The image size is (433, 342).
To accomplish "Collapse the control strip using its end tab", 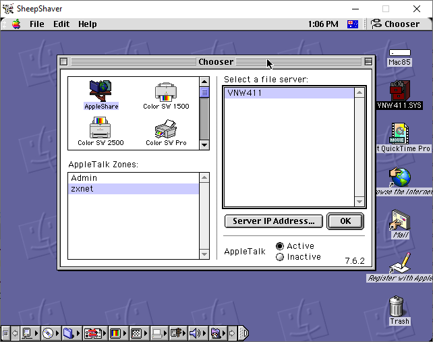I will click(243, 333).
